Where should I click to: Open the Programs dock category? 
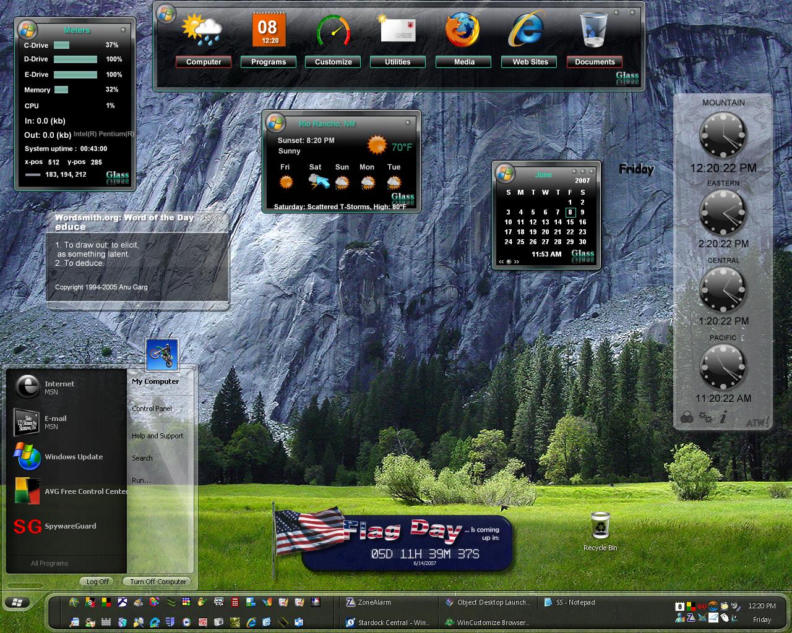[x=269, y=62]
